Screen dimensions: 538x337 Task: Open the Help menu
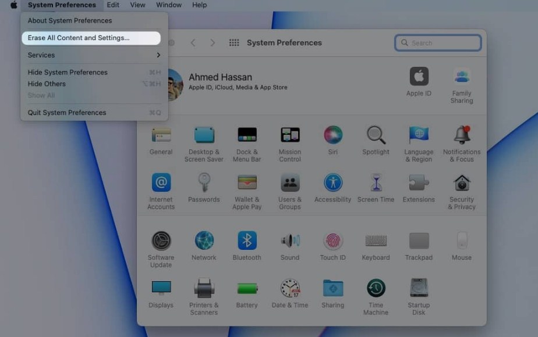[199, 5]
